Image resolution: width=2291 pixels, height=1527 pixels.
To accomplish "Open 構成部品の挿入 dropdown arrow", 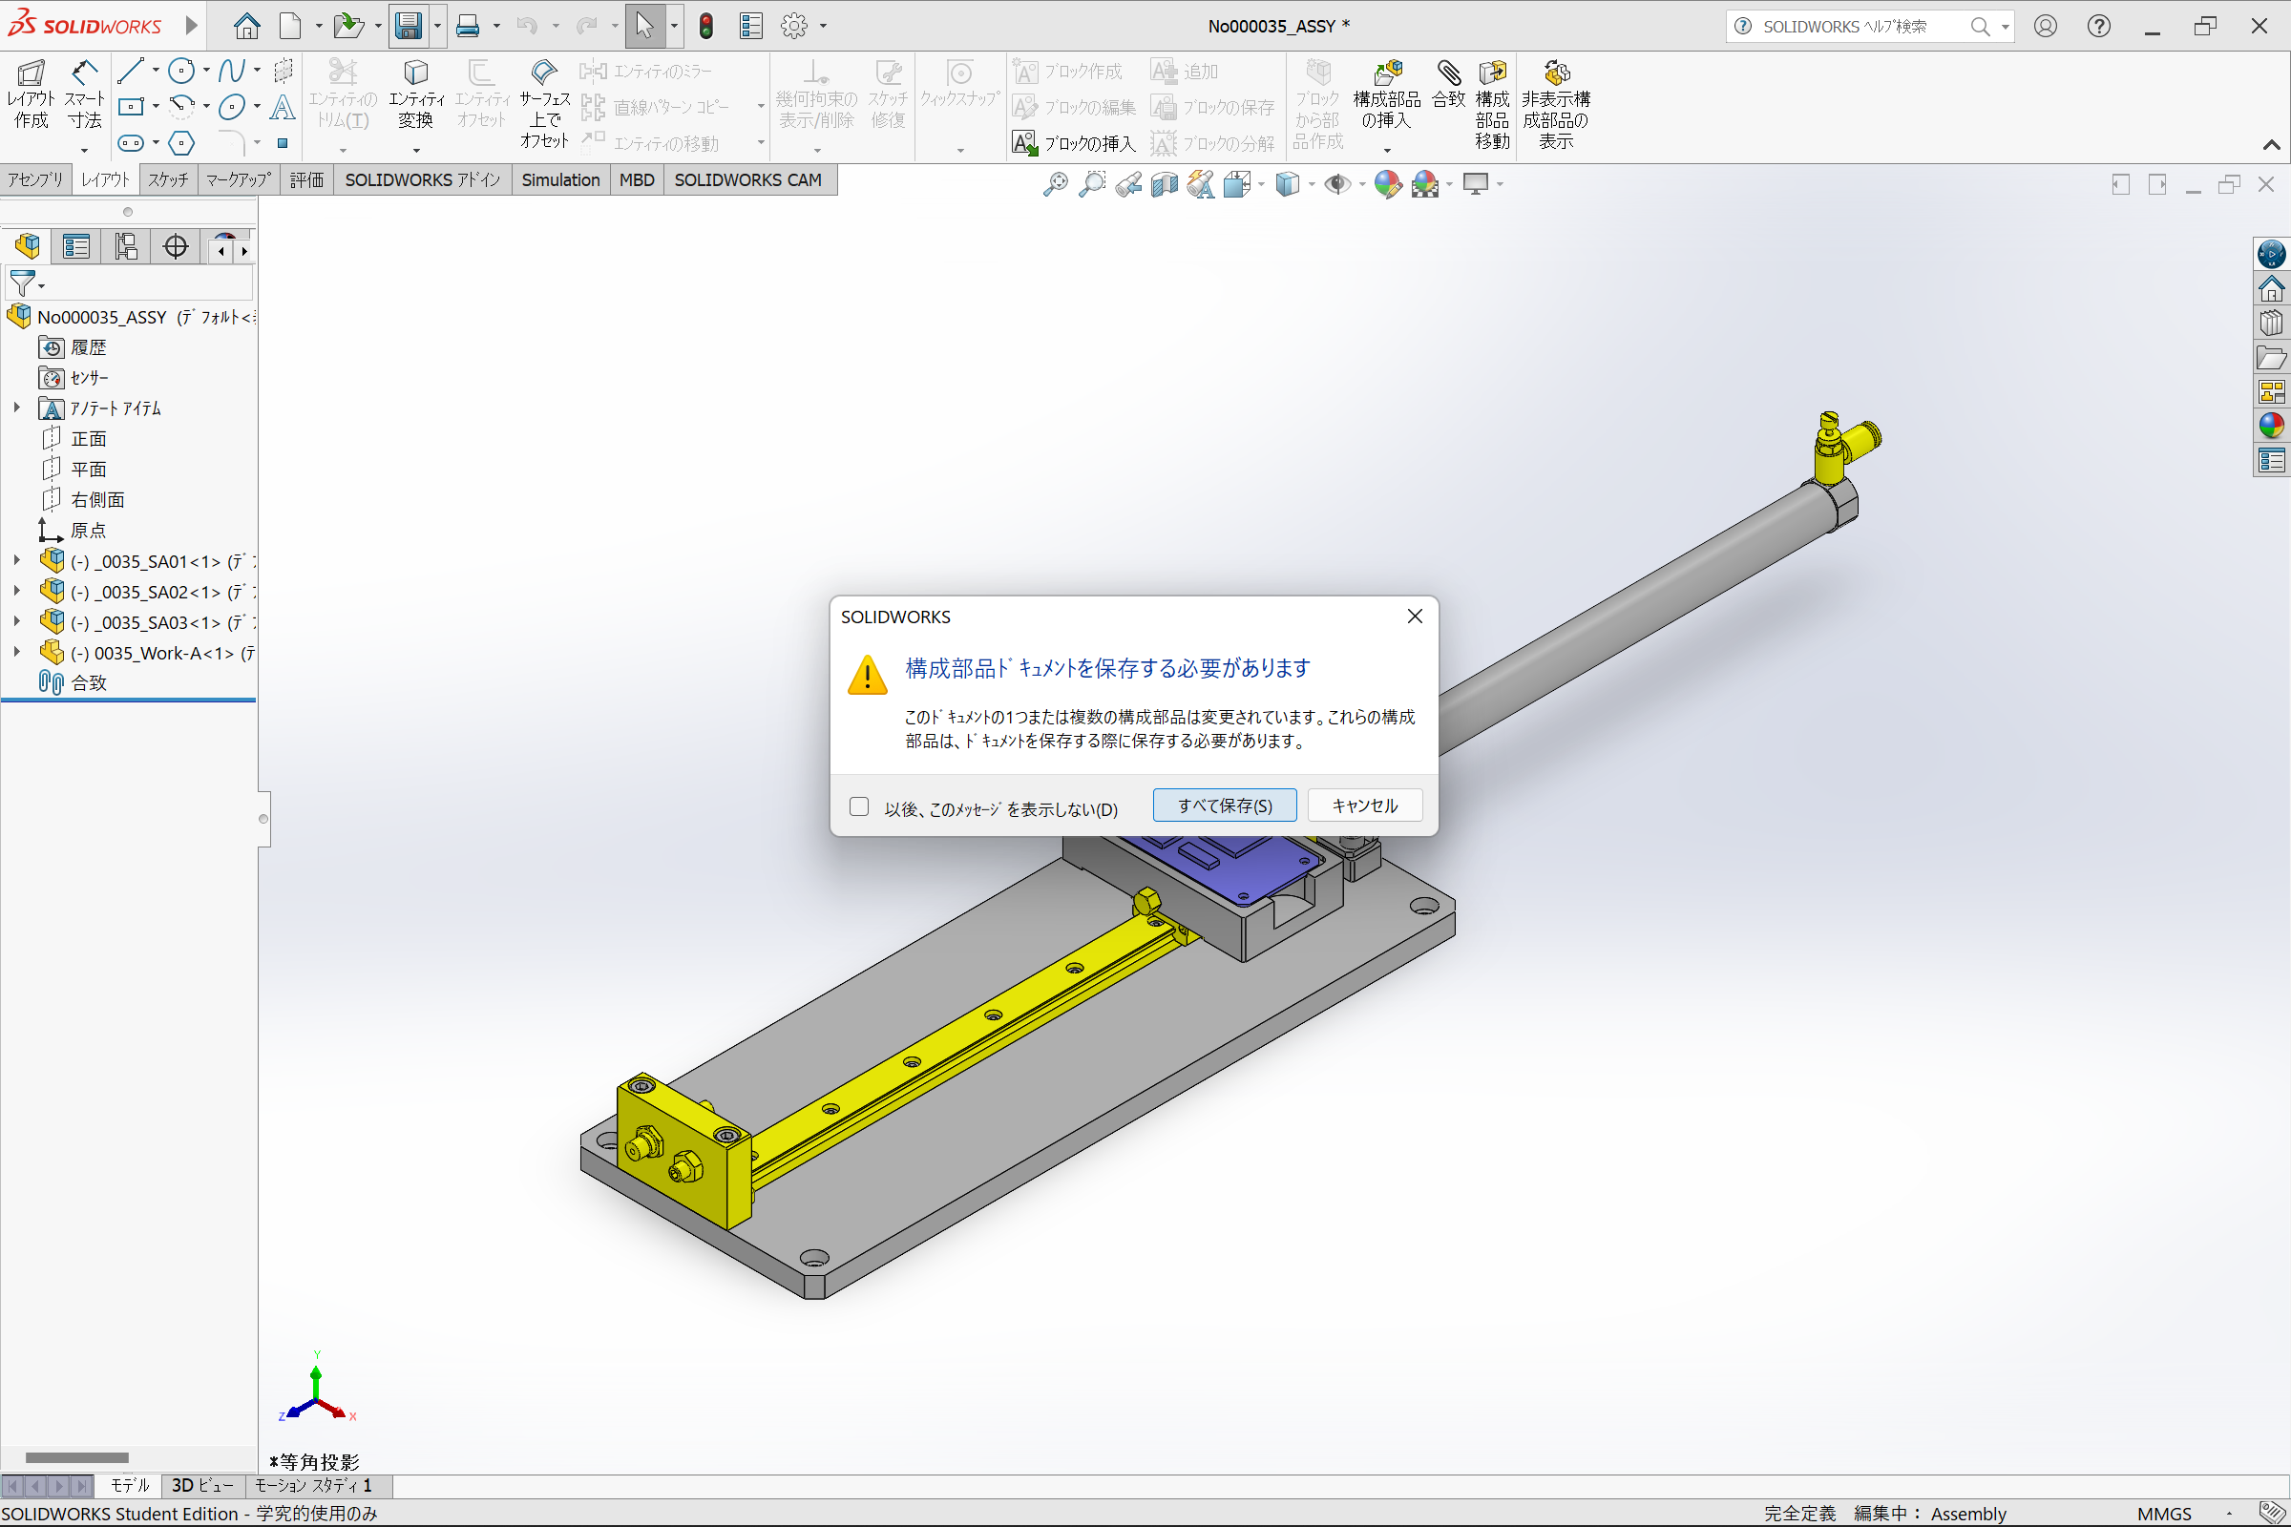I will point(1387,150).
